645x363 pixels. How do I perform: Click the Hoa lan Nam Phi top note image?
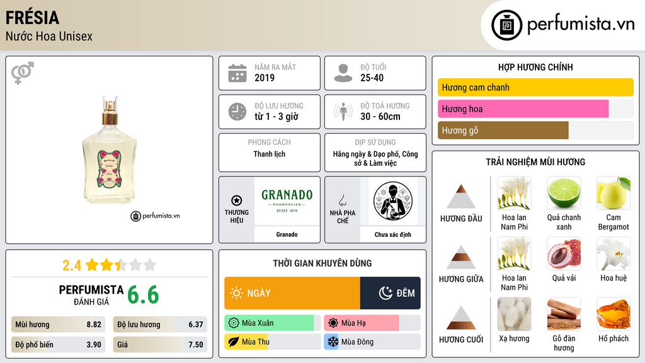click(514, 193)
